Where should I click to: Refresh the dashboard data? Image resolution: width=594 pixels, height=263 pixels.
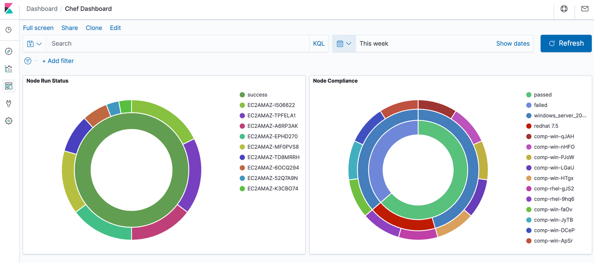coord(566,43)
